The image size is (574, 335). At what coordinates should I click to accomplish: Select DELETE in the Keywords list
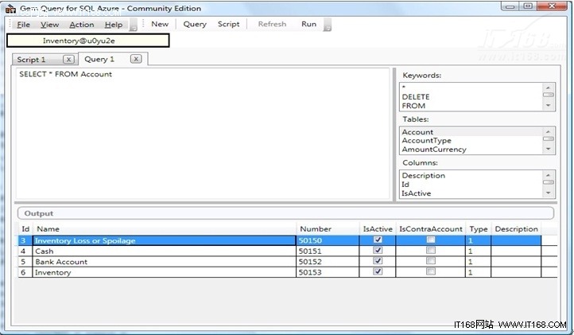pyautogui.click(x=471, y=97)
